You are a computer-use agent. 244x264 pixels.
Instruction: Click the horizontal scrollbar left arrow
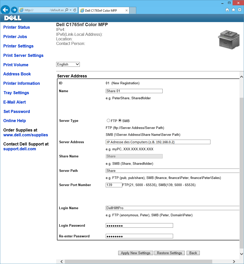62,261
